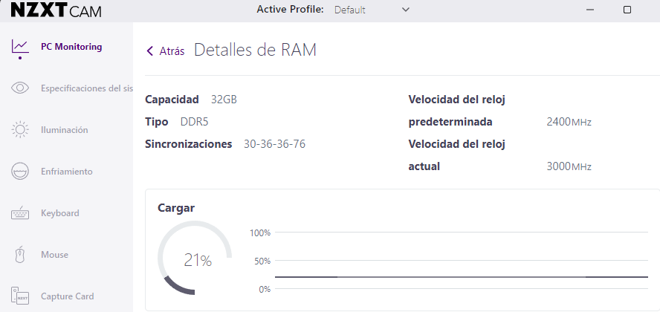Switch to the Iluminación section
The height and width of the screenshot is (312, 660).
click(65, 130)
